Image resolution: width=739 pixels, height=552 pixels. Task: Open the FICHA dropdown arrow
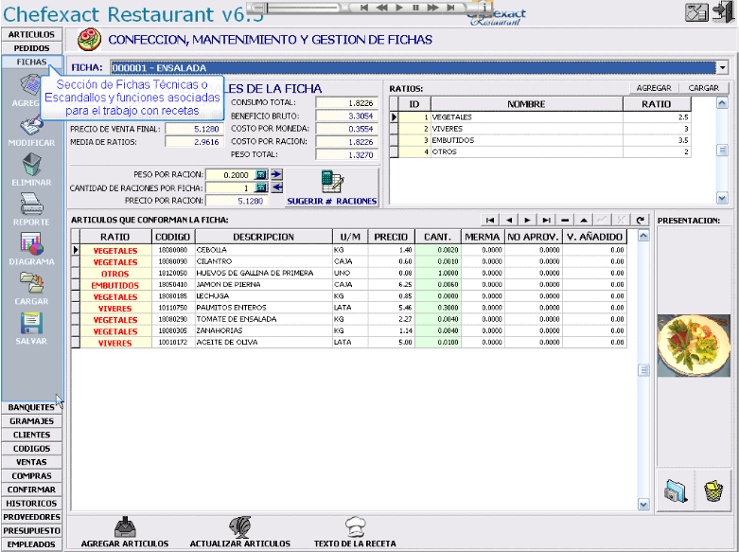click(x=722, y=68)
